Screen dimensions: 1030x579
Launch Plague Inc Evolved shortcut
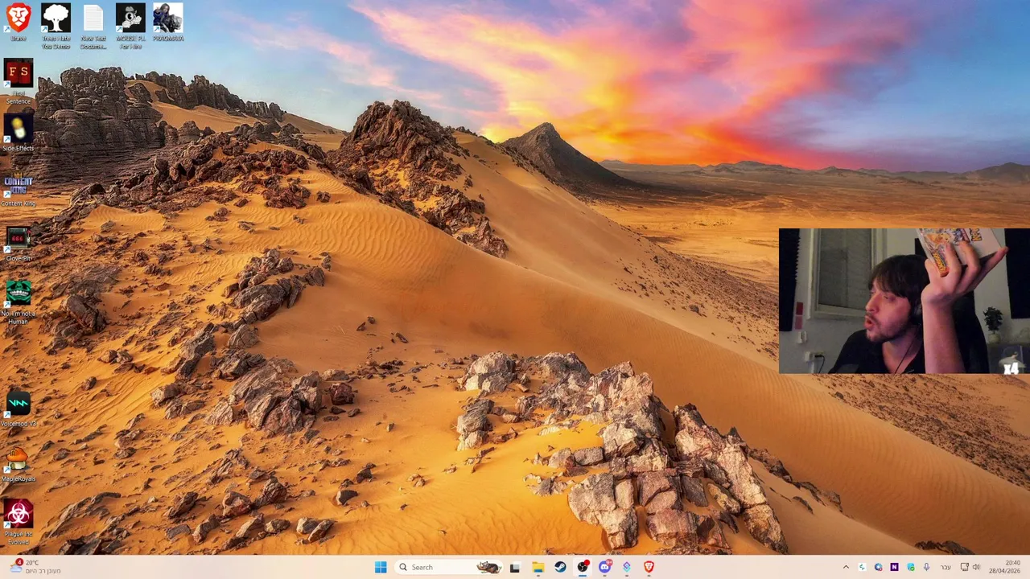point(18,522)
